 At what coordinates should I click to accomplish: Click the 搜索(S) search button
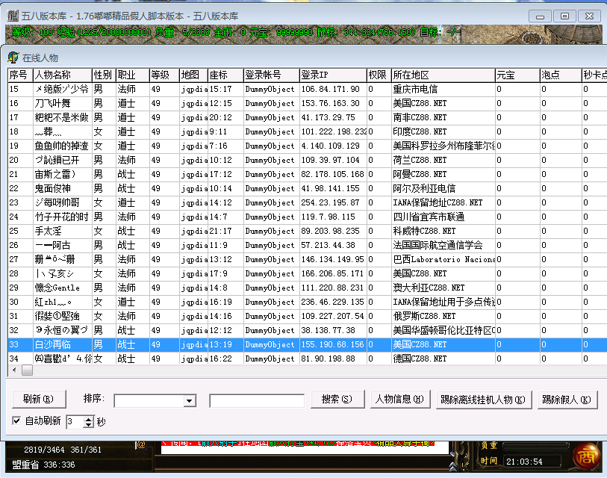pyautogui.click(x=336, y=400)
